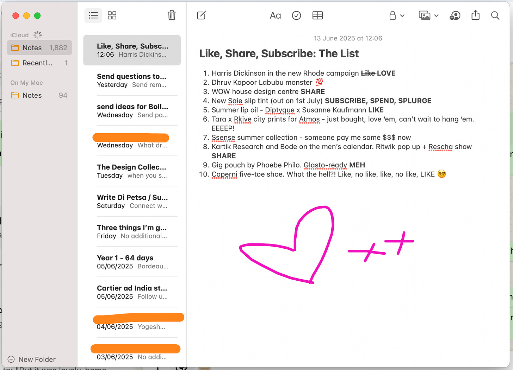The width and height of the screenshot is (513, 370).
Task: Open the Year 1 - 64 days note
Action: [x=132, y=262]
